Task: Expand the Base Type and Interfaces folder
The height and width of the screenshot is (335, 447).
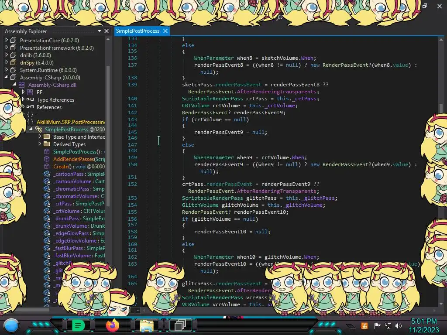Action: pyautogui.click(x=40, y=137)
